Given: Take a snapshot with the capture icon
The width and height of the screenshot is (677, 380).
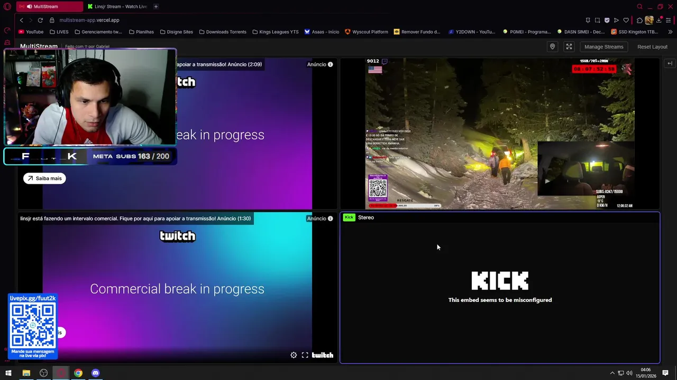Looking at the screenshot, I should pos(597,20).
